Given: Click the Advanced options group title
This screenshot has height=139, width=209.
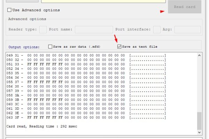Looking at the screenshot, I should coord(27,19).
